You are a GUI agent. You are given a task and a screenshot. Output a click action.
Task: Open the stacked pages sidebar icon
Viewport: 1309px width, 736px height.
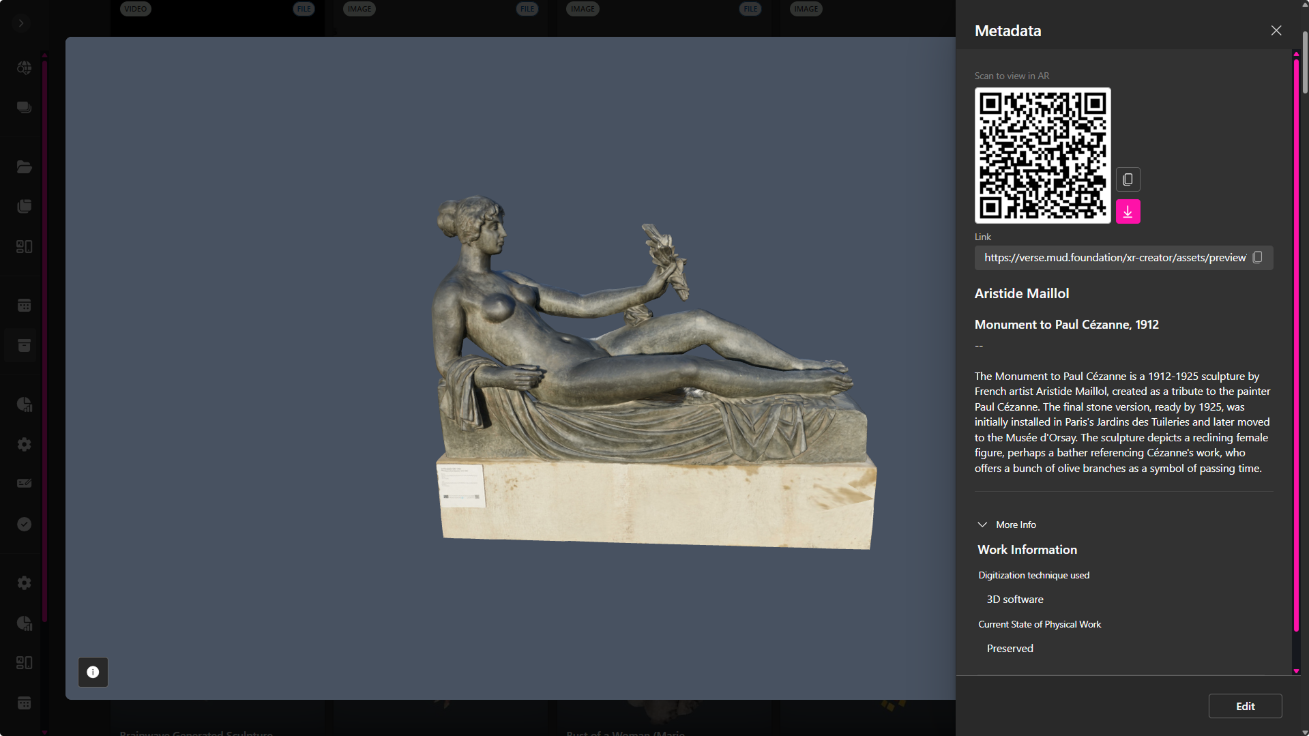pyautogui.click(x=24, y=206)
